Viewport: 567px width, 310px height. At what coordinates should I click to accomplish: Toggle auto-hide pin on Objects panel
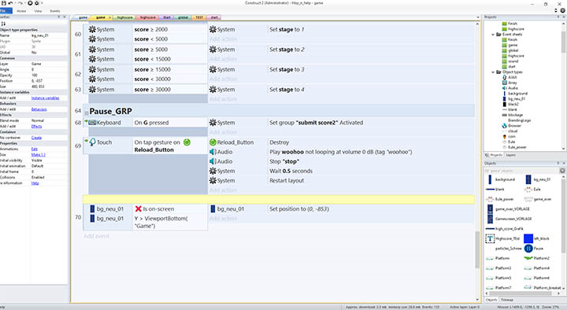[x=558, y=164]
